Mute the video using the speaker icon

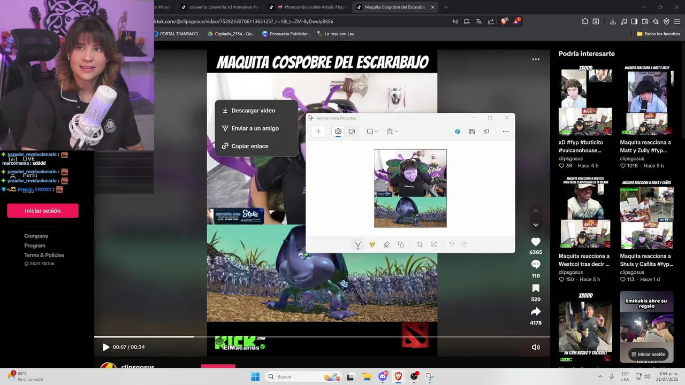point(536,347)
